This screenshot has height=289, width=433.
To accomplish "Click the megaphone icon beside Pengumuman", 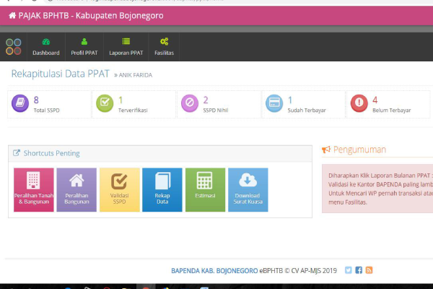I will [326, 150].
